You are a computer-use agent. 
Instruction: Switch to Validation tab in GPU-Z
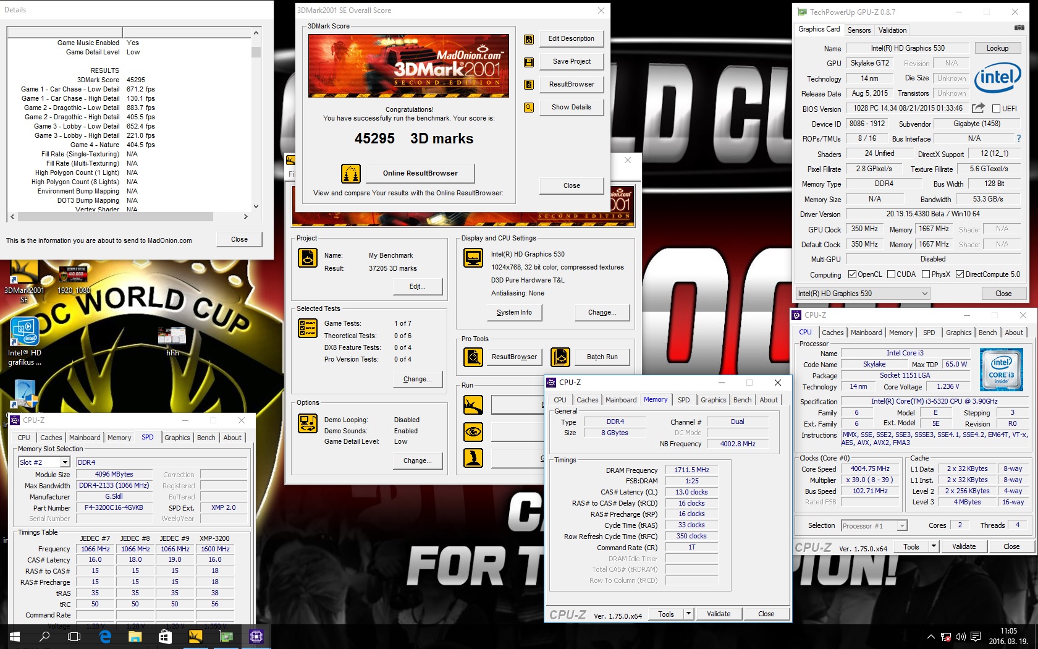pos(892,30)
